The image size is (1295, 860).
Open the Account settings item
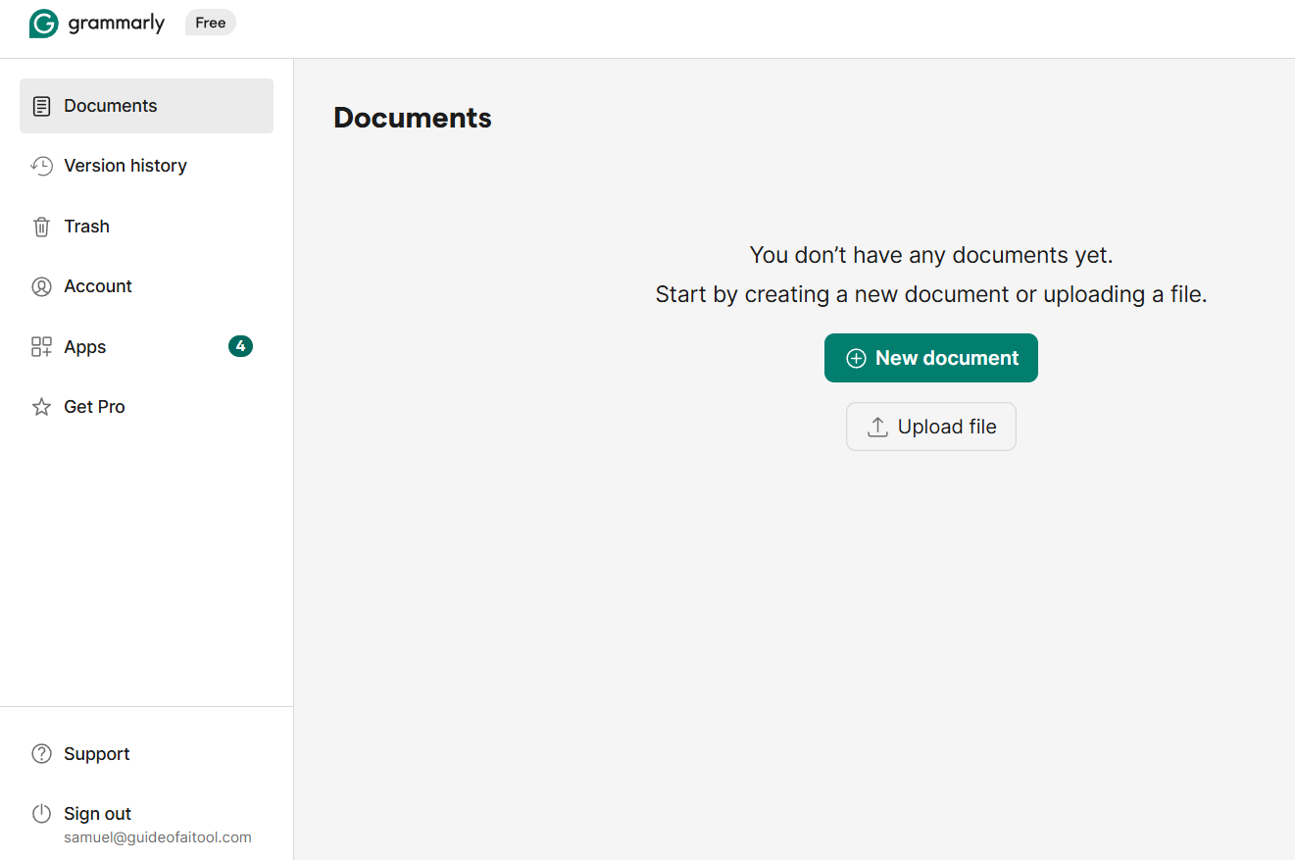pos(146,286)
